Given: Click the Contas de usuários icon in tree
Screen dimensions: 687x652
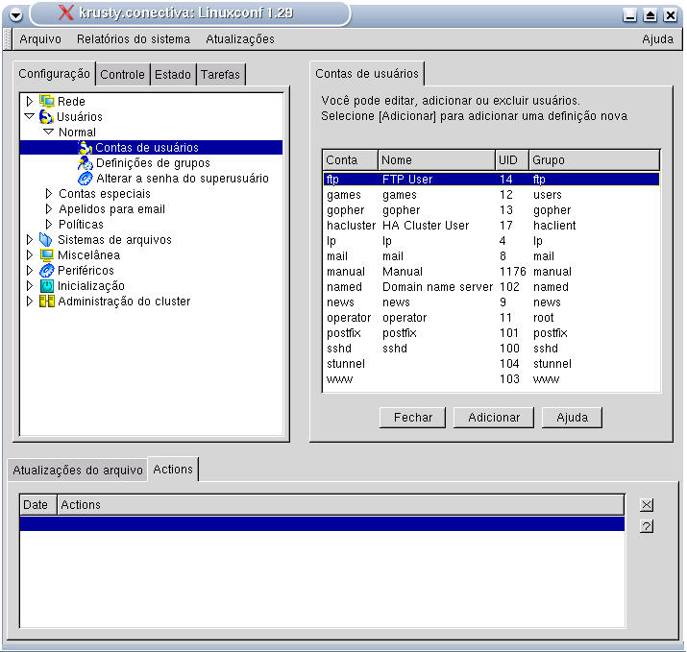Looking at the screenshot, I should coord(85,148).
